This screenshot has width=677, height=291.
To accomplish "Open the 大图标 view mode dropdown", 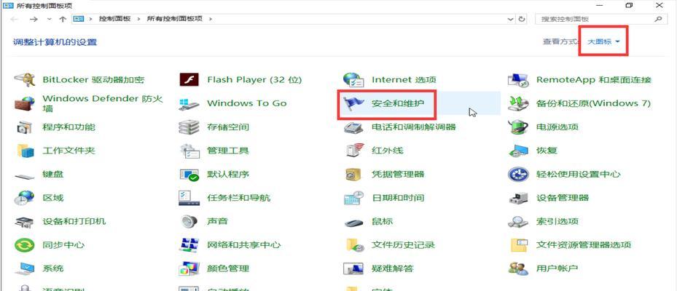I will pyautogui.click(x=603, y=41).
